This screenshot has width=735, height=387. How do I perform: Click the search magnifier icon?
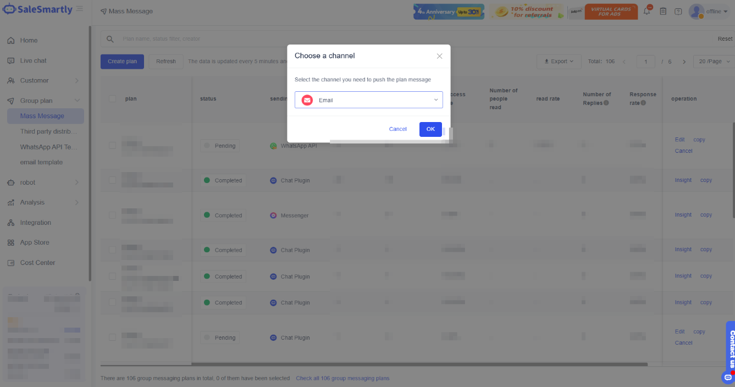110,39
